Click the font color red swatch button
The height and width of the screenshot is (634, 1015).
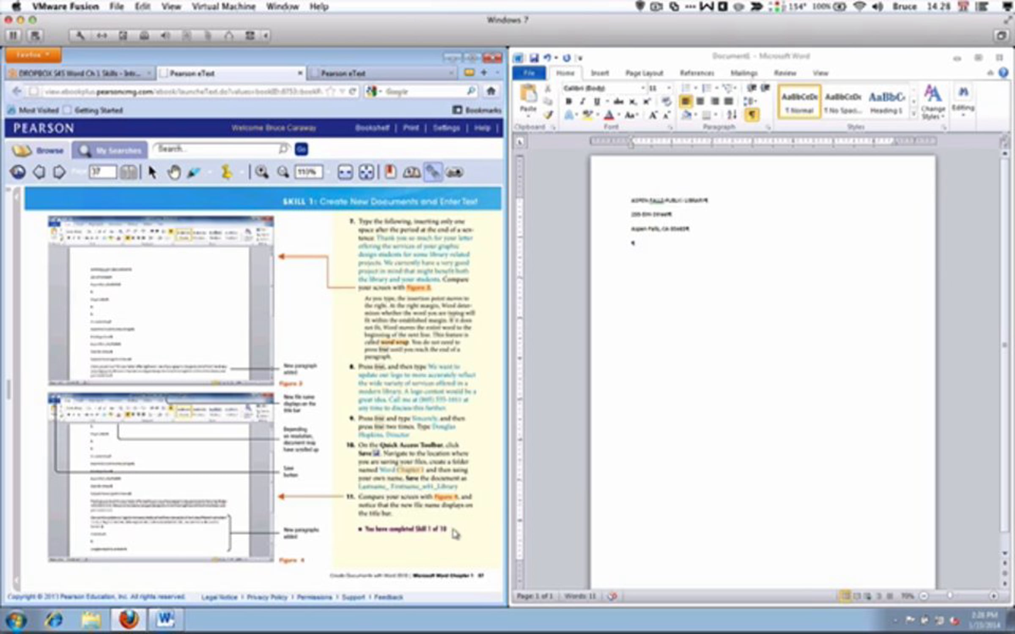tap(609, 115)
